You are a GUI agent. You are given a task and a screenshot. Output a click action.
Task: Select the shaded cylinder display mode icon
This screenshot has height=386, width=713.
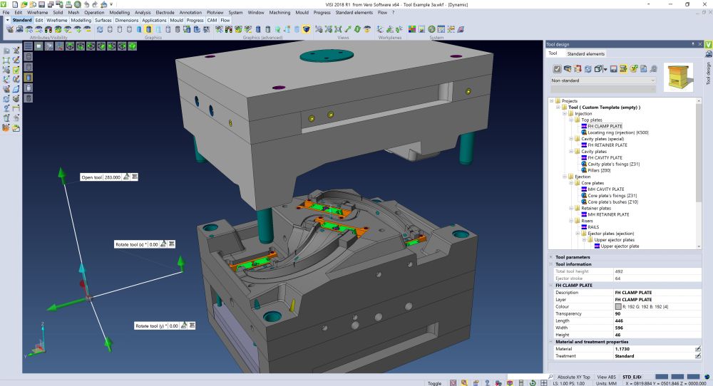(26, 76)
